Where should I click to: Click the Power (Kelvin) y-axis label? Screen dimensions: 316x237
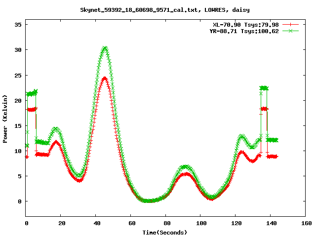5,119
